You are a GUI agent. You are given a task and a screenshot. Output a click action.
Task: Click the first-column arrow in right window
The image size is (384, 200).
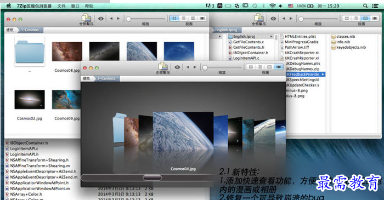coord(220,36)
